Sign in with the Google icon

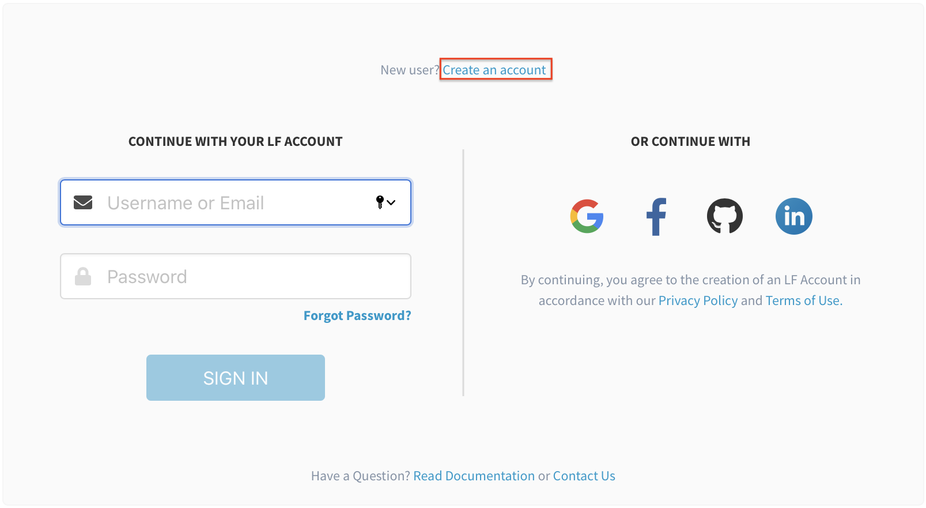click(x=587, y=216)
